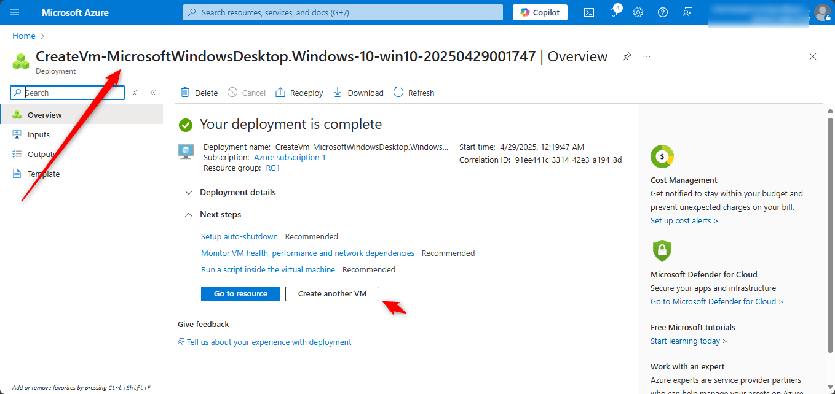This screenshot has height=394, width=835.
Task: Open the Help question mark menu
Action: coord(663,12)
